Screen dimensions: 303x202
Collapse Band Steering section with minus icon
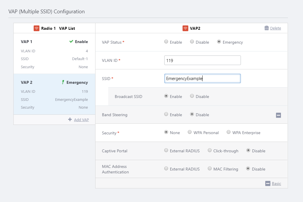tap(278, 115)
